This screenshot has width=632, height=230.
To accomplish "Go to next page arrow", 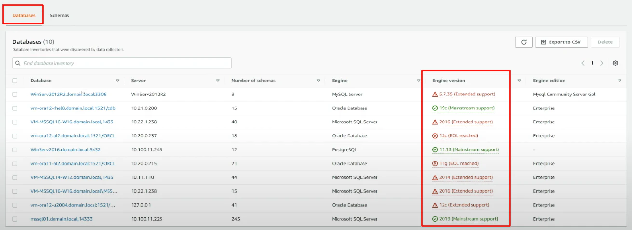I will [x=602, y=63].
